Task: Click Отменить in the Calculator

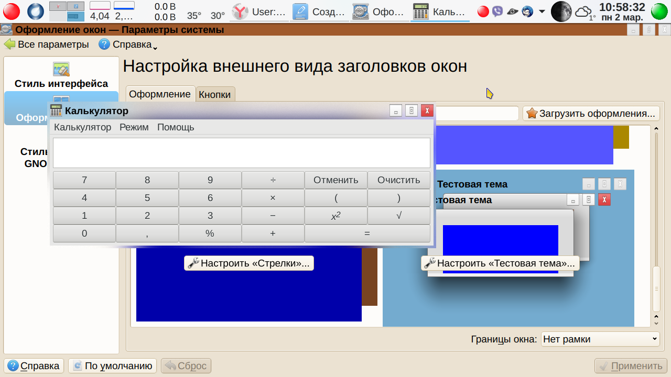Action: click(x=336, y=180)
